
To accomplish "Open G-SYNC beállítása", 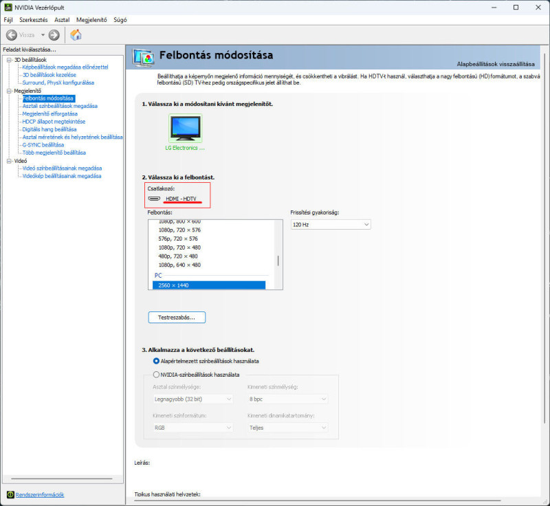I will (x=43, y=145).
